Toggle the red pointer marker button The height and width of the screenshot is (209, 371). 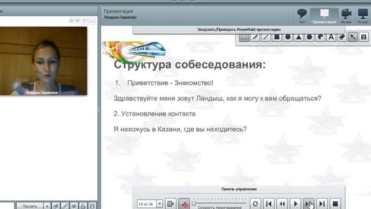click(184, 204)
